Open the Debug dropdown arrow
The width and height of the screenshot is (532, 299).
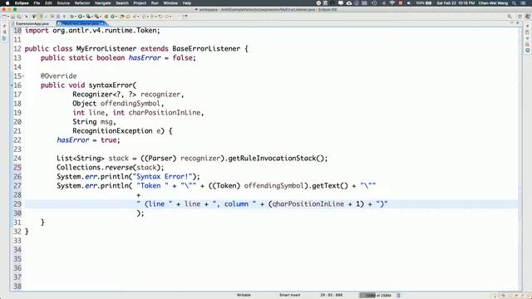coord(76,17)
